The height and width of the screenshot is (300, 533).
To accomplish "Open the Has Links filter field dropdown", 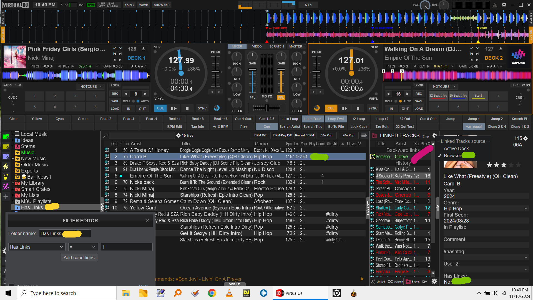I will 37,247.
